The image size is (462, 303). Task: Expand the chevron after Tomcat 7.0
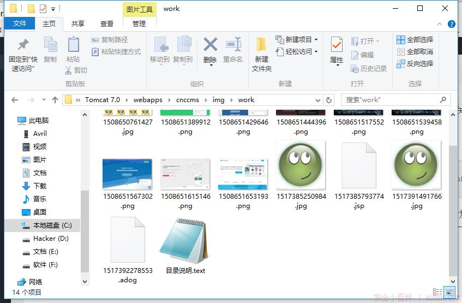[x=127, y=100]
